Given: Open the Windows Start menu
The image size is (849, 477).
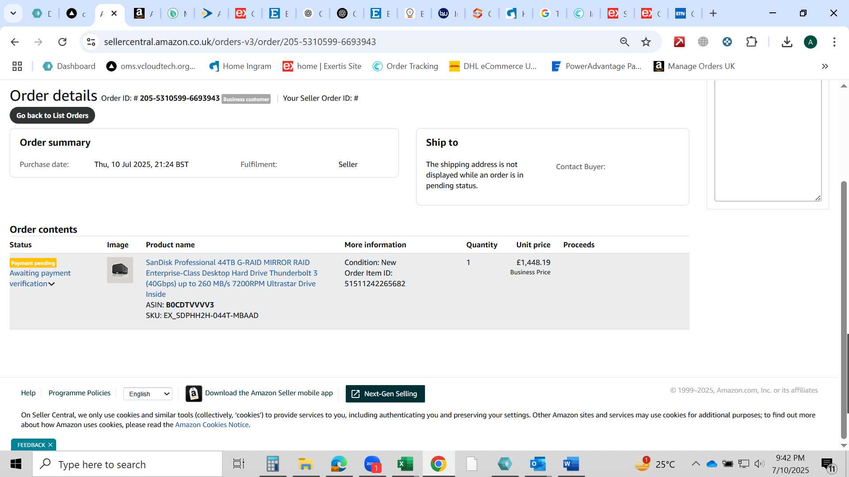Looking at the screenshot, I should (x=16, y=464).
